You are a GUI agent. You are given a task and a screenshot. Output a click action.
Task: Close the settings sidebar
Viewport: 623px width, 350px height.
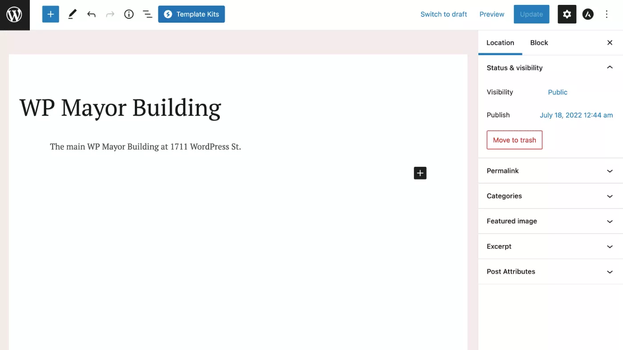tap(610, 43)
